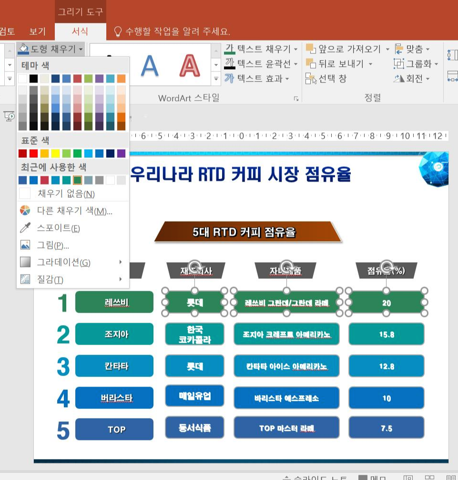Expand the 텍스트 효과 dropdown arrow

[x=287, y=79]
